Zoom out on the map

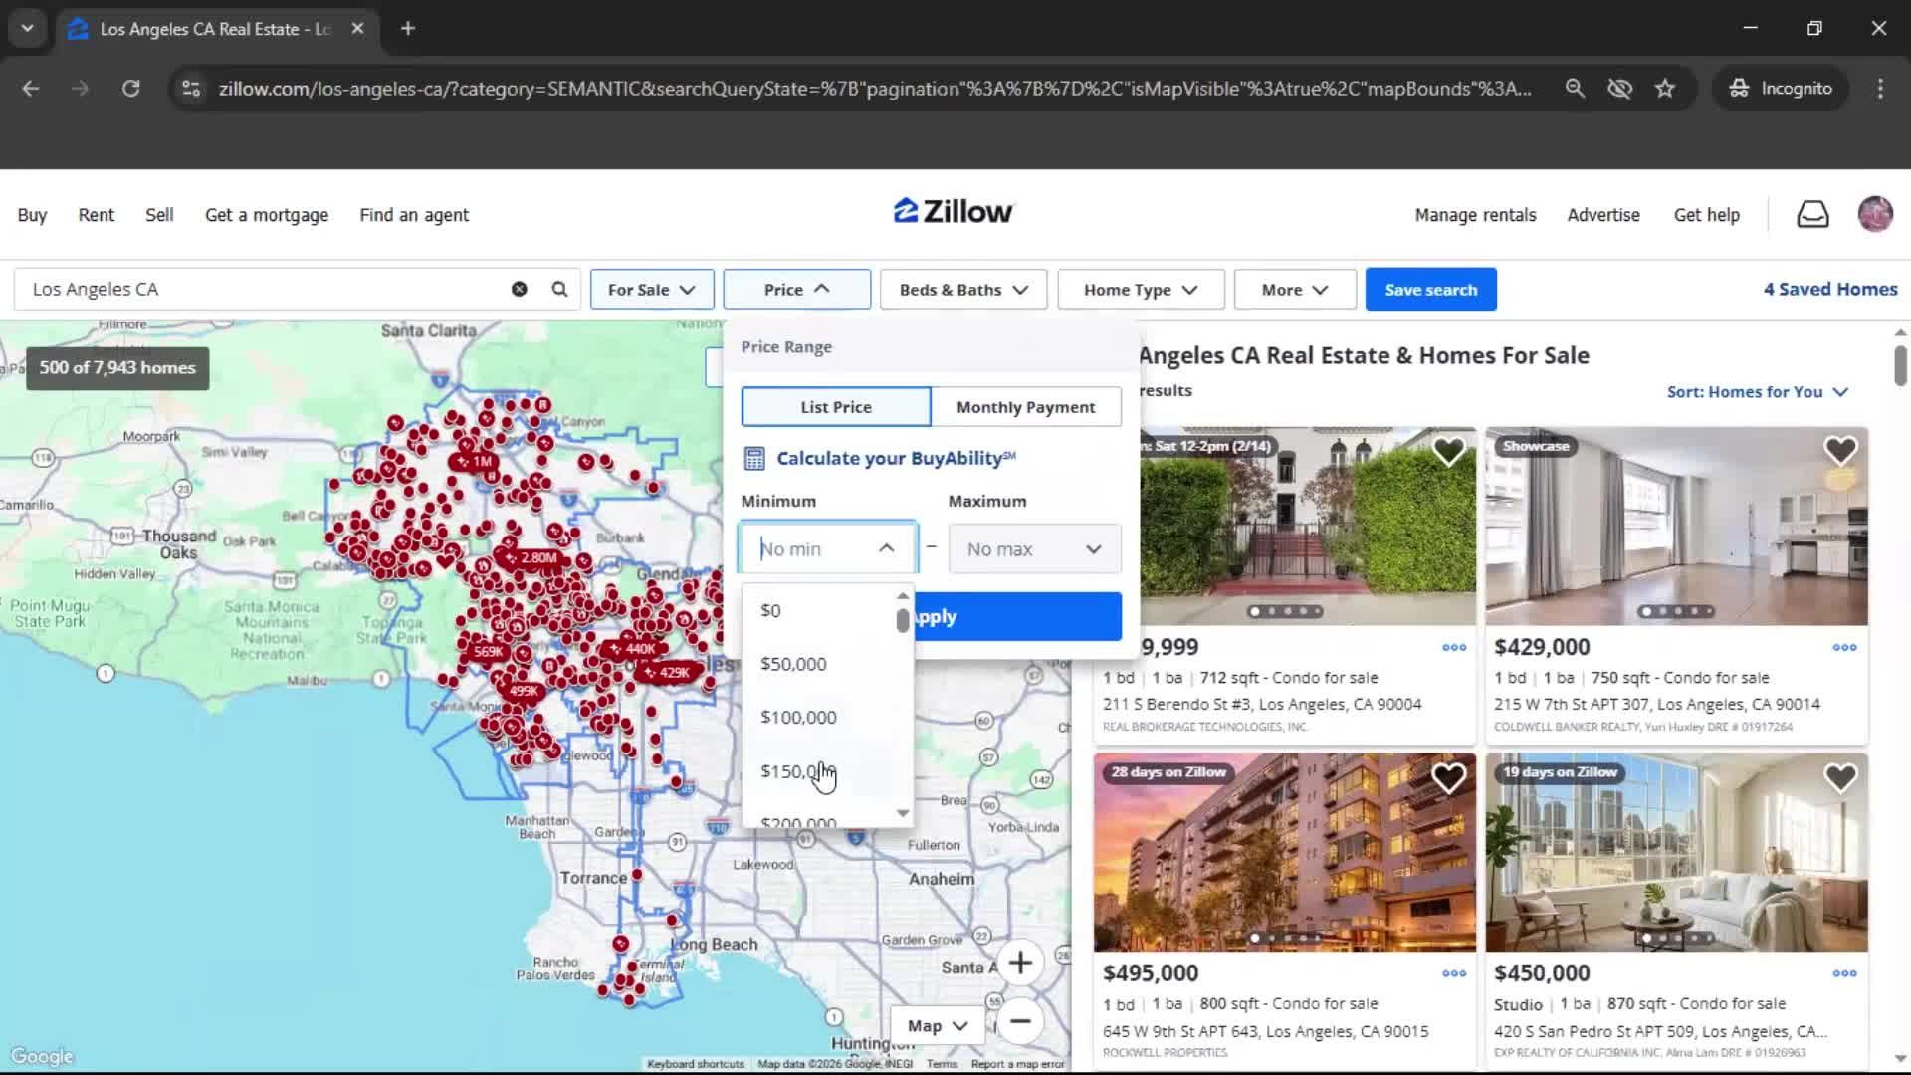click(x=1021, y=1022)
